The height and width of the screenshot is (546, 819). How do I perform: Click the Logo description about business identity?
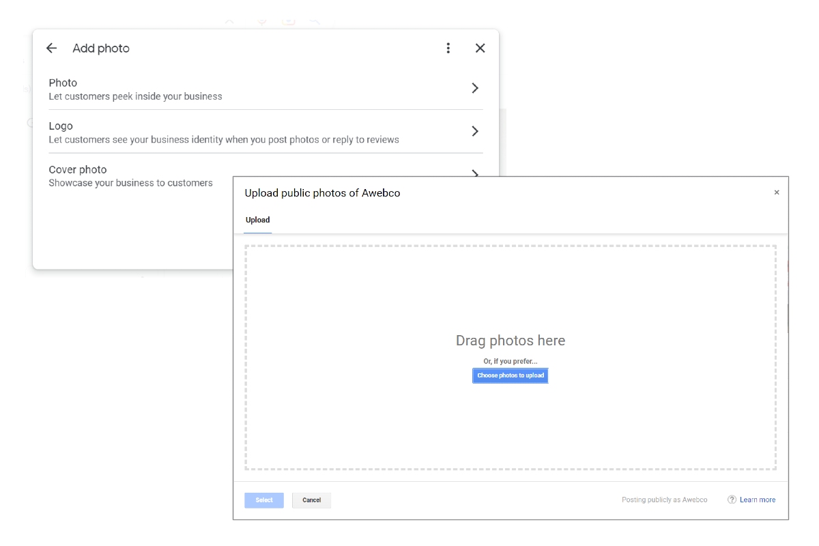click(224, 140)
